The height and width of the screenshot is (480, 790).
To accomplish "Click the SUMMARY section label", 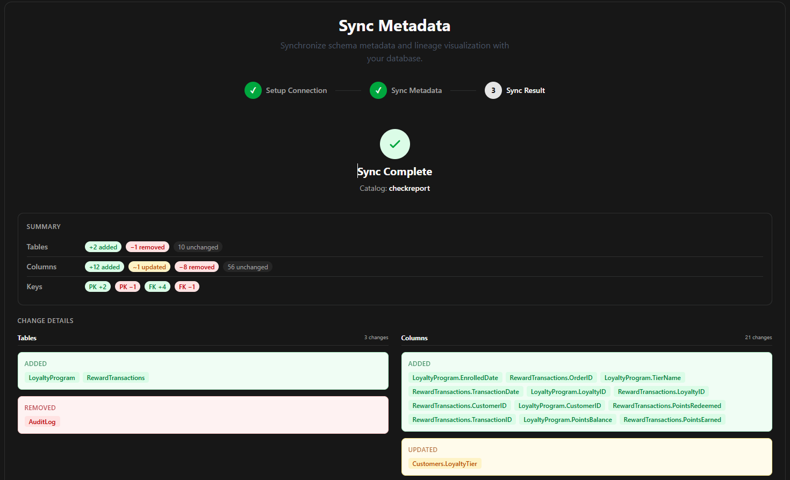I will 44,226.
